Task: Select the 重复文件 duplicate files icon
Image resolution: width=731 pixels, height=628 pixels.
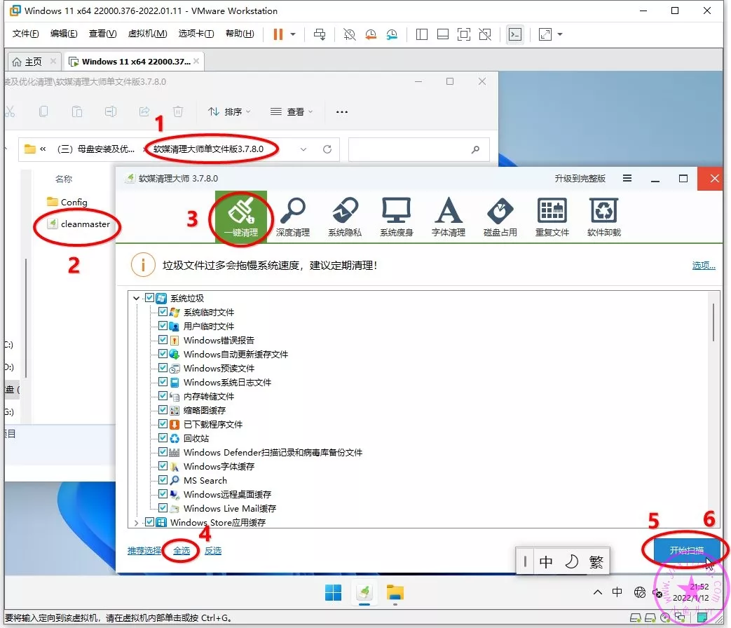Action: [x=552, y=215]
